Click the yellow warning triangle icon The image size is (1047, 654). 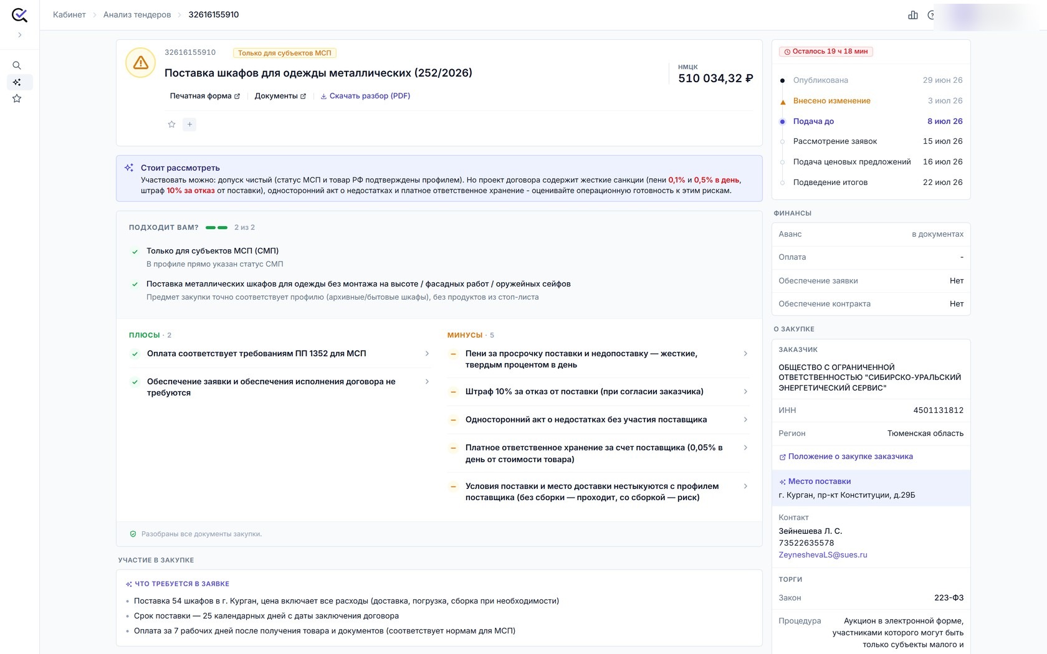click(x=141, y=63)
